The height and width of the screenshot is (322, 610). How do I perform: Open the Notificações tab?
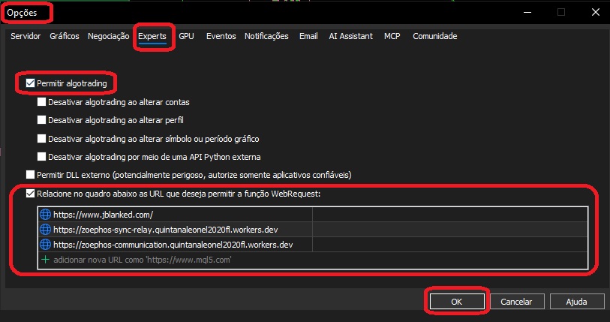click(266, 36)
